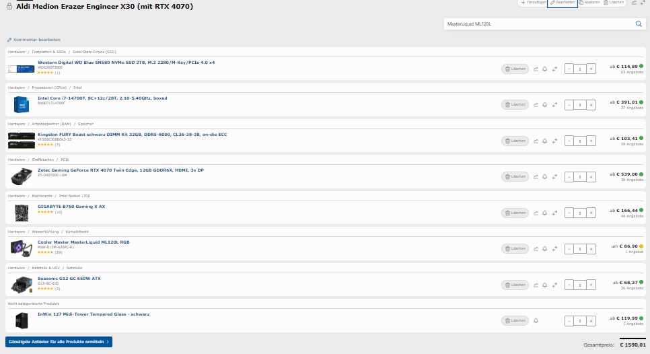This screenshot has height=354, width=650.
Task: Decrease quantity of Intel Core i7-14700F
Action: tap(569, 104)
